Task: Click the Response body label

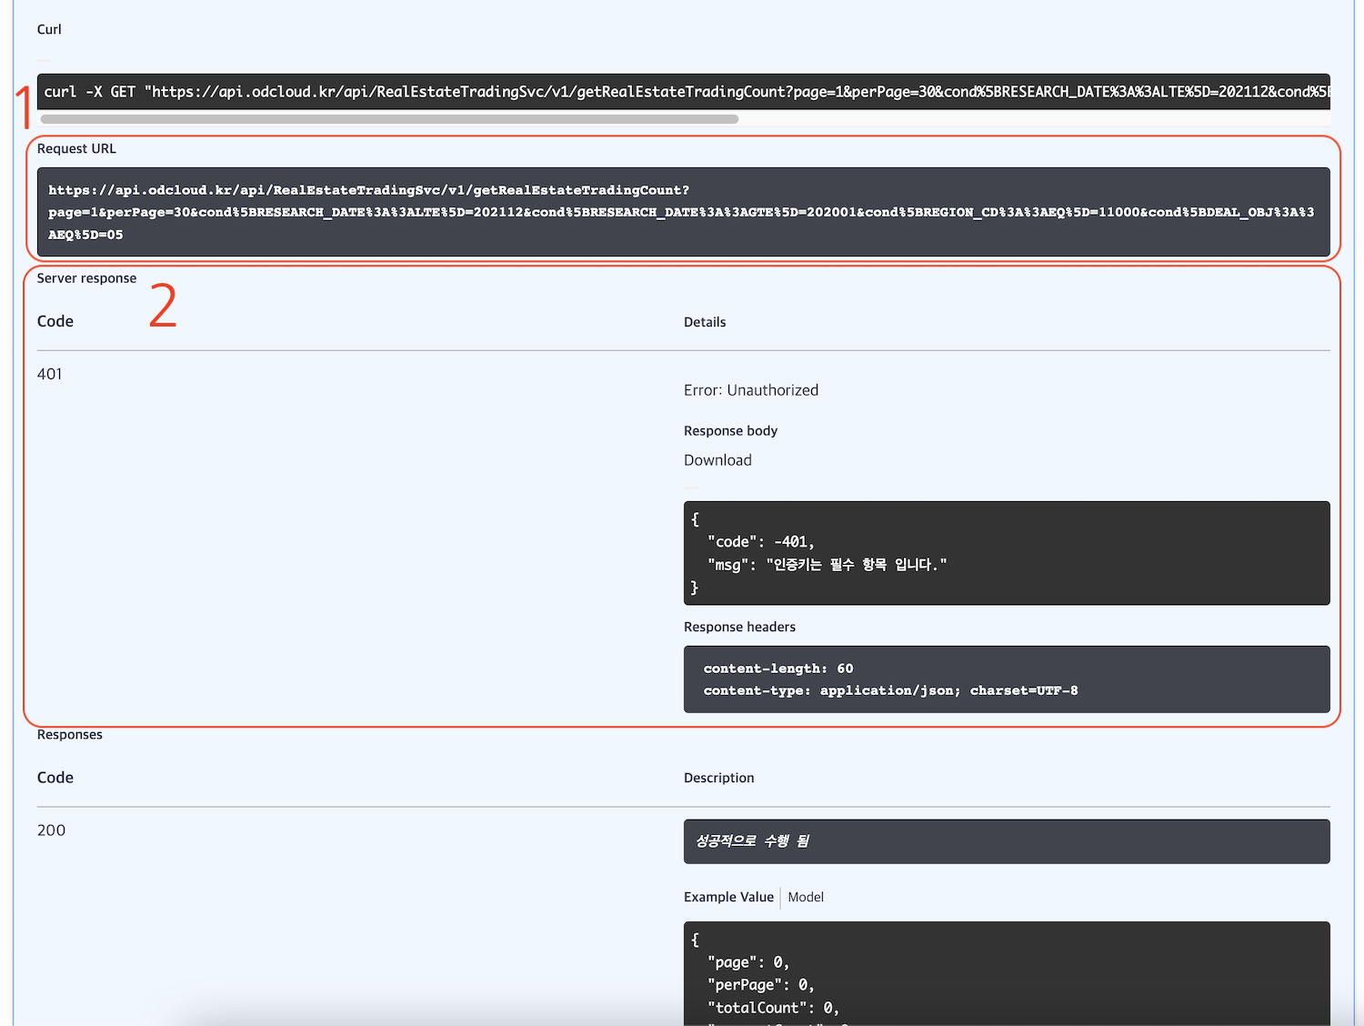Action: (x=730, y=431)
